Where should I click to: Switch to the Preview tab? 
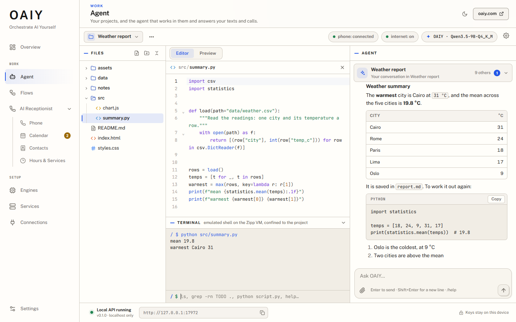(208, 53)
